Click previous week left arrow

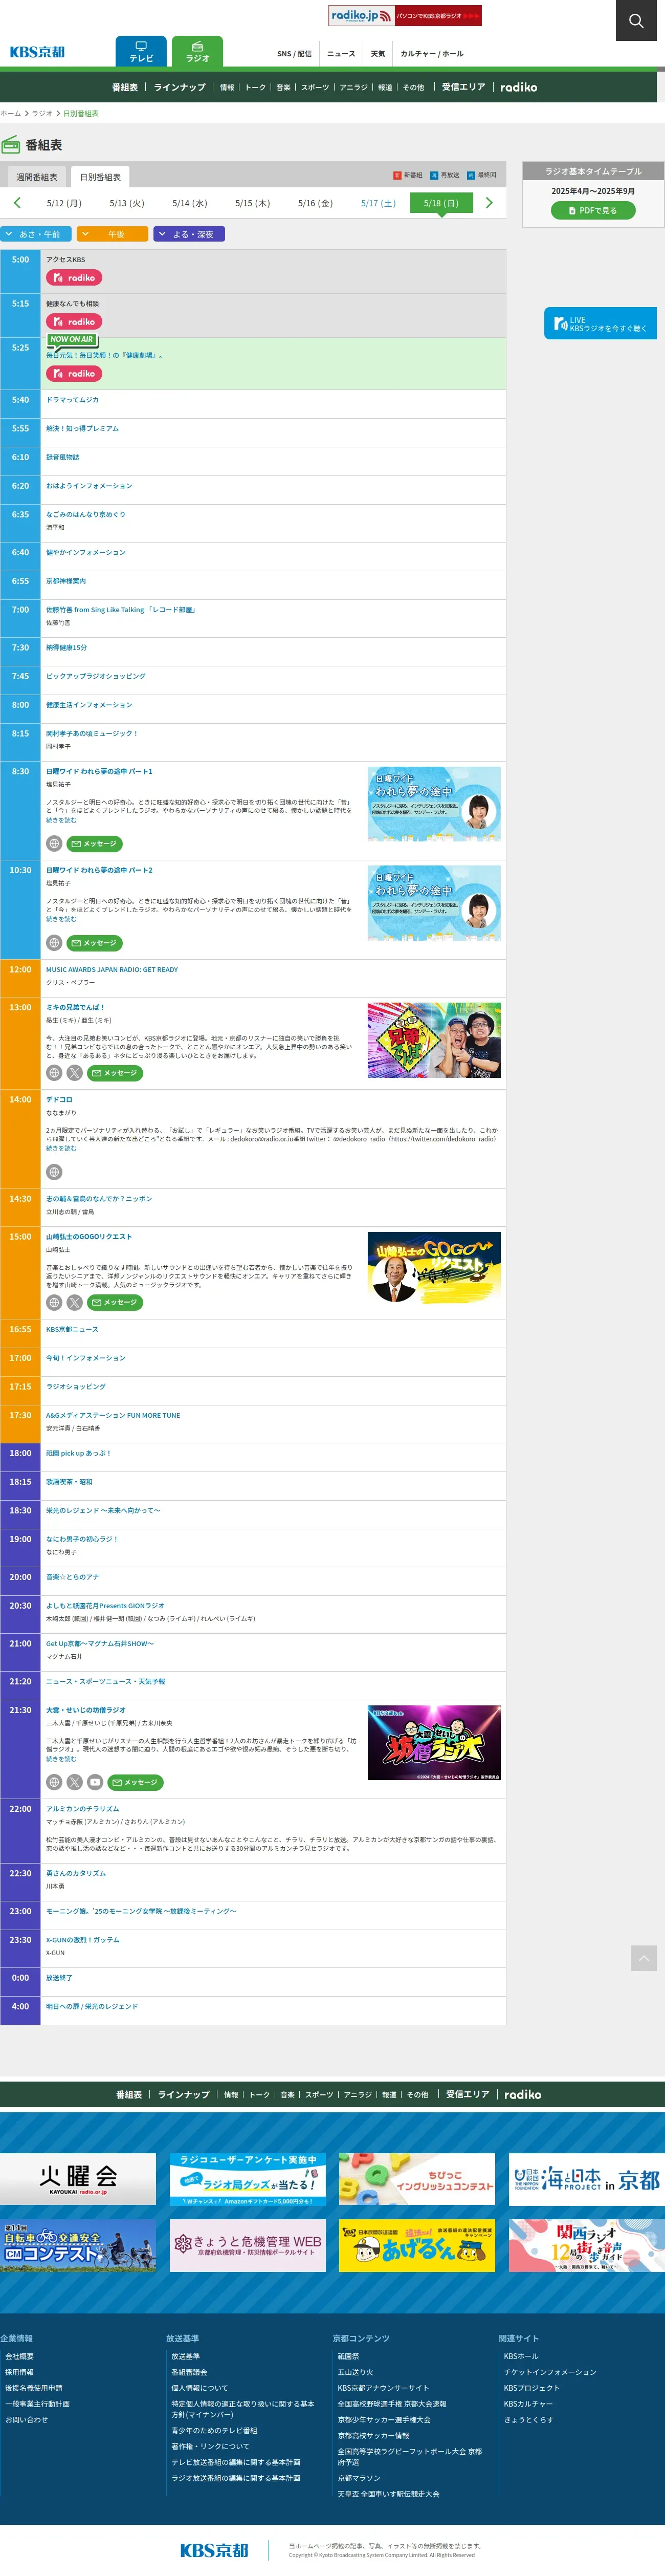pyautogui.click(x=17, y=203)
